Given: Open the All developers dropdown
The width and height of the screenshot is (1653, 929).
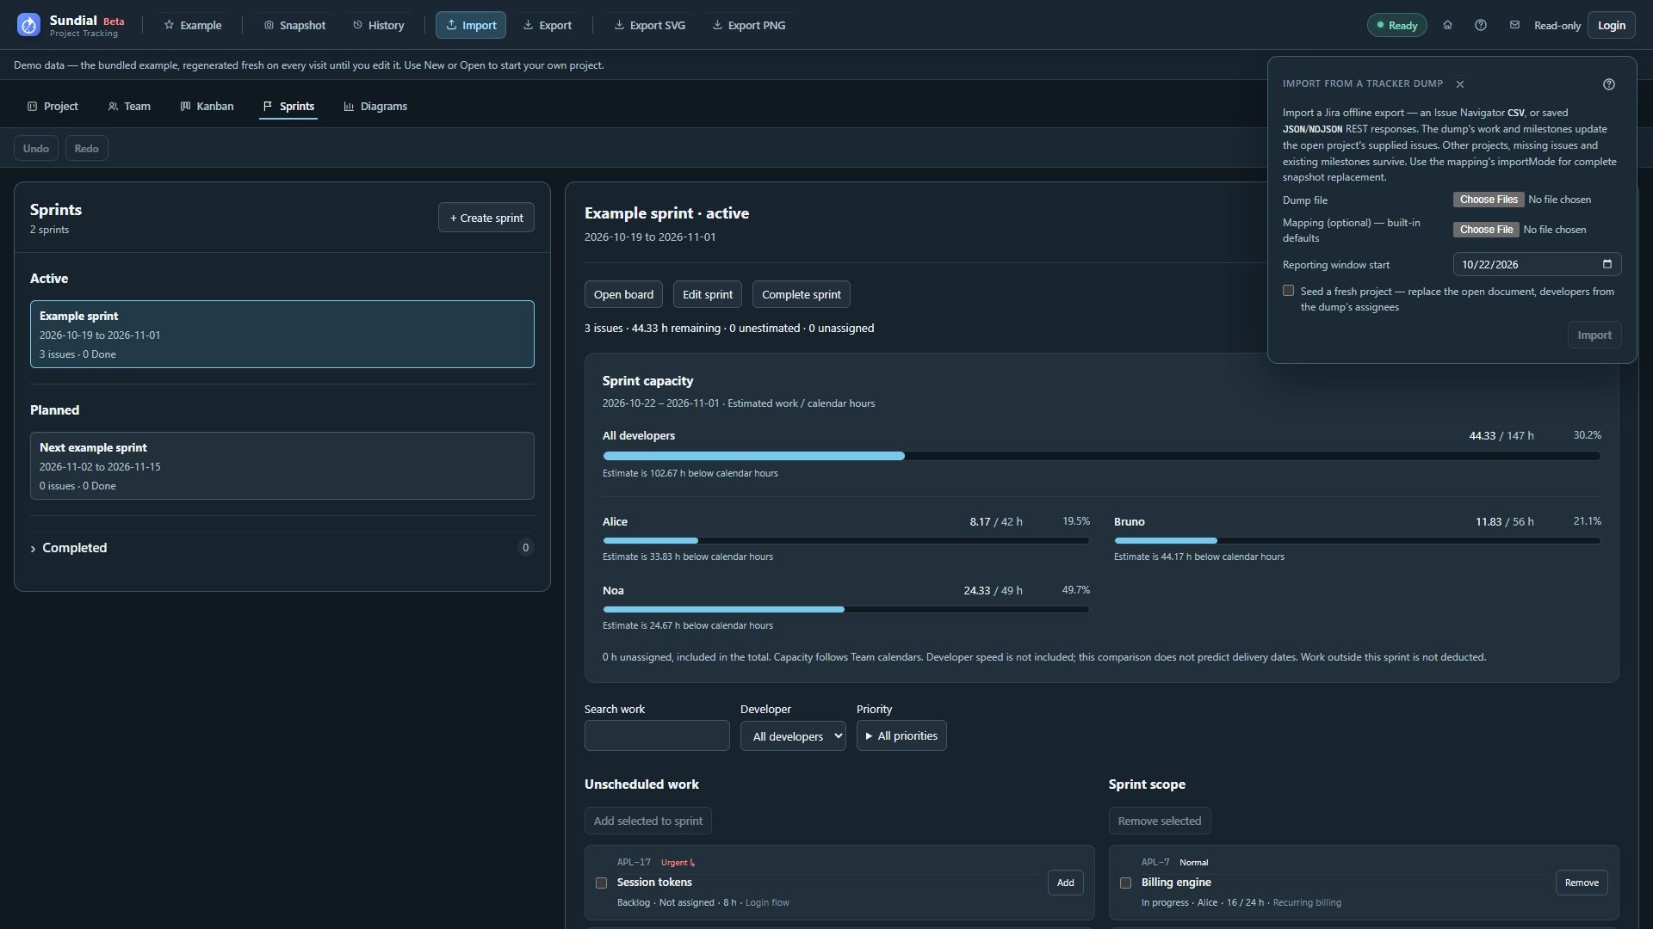Looking at the screenshot, I should (793, 736).
